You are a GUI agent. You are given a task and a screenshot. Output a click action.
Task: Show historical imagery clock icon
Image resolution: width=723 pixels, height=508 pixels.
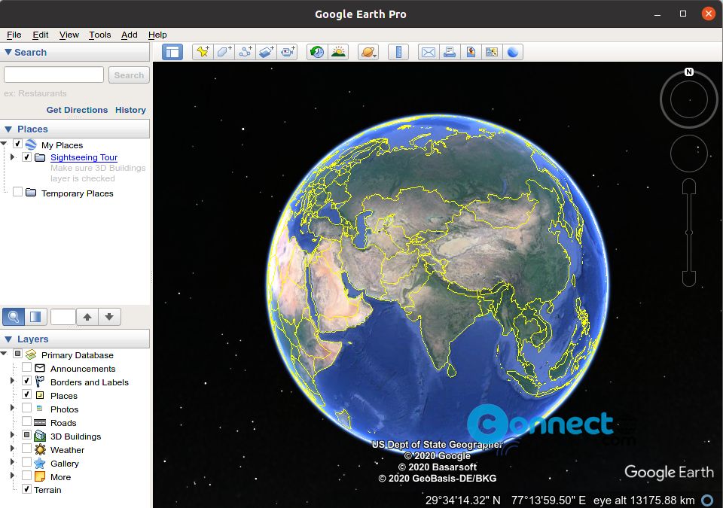coord(317,52)
